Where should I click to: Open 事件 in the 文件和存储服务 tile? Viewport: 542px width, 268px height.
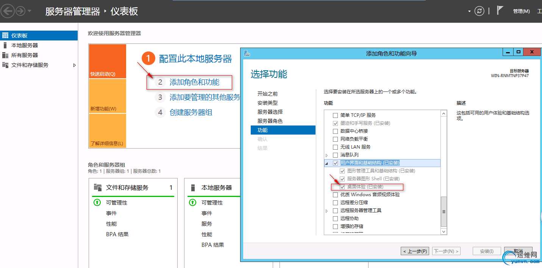111,213
